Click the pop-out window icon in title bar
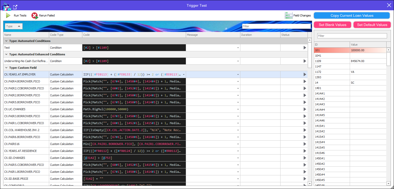The height and width of the screenshot is (189, 394). tap(15, 7)
